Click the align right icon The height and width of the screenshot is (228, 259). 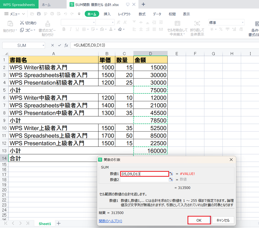coord(148,30)
